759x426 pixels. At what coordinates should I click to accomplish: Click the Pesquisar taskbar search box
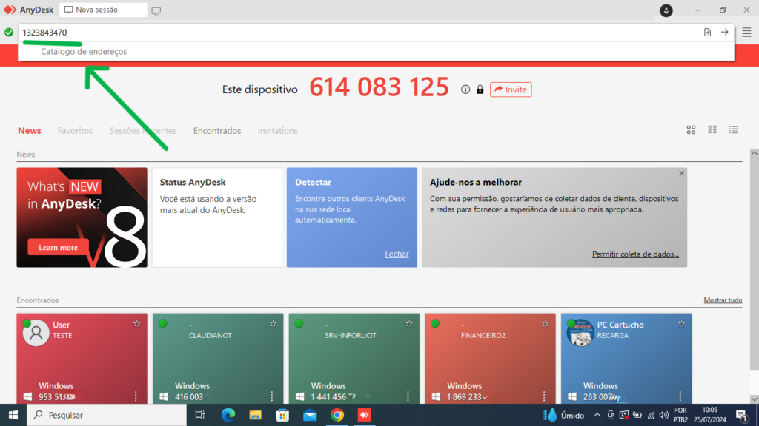(x=107, y=415)
